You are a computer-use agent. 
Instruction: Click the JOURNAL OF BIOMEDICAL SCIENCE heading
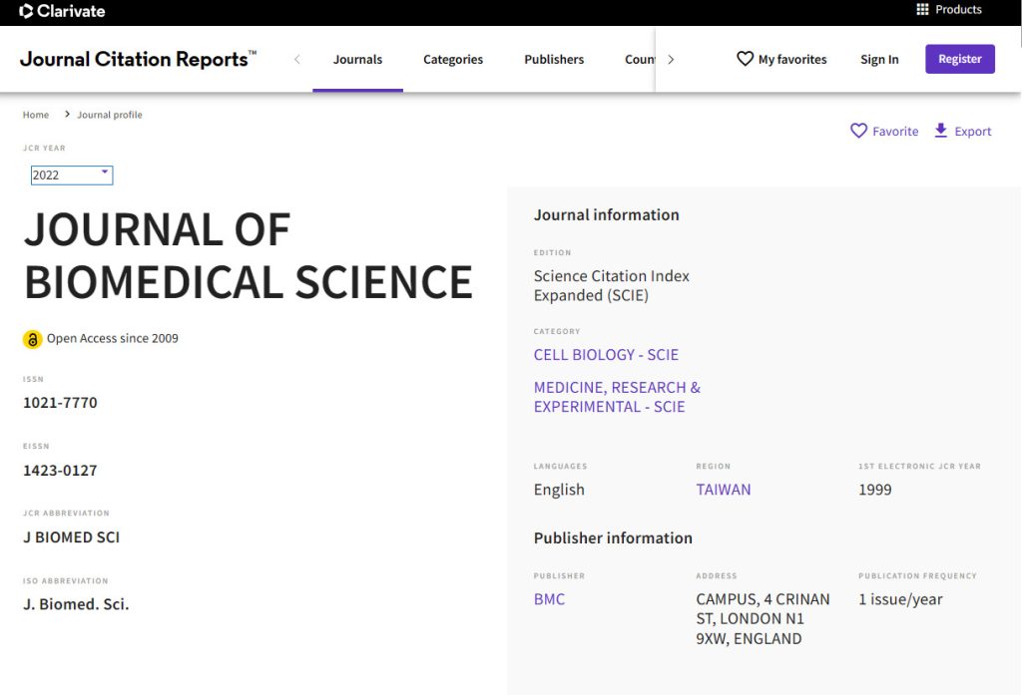(x=249, y=256)
